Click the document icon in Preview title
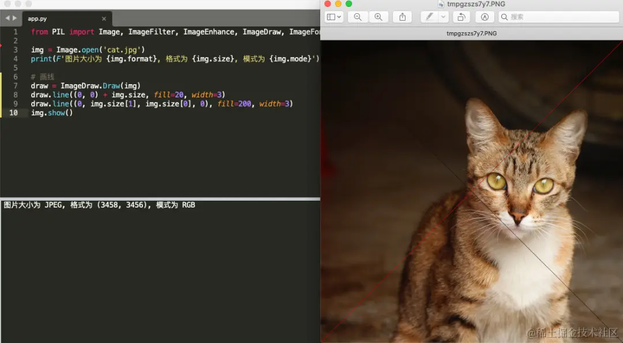The width and height of the screenshot is (623, 343). point(441,4)
